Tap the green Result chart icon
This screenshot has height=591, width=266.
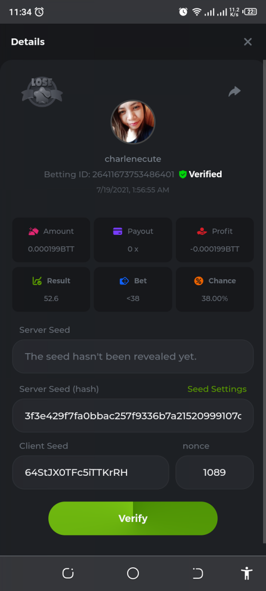tap(37, 281)
